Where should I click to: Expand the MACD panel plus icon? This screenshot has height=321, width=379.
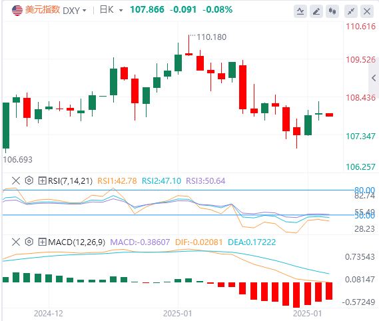42,242
